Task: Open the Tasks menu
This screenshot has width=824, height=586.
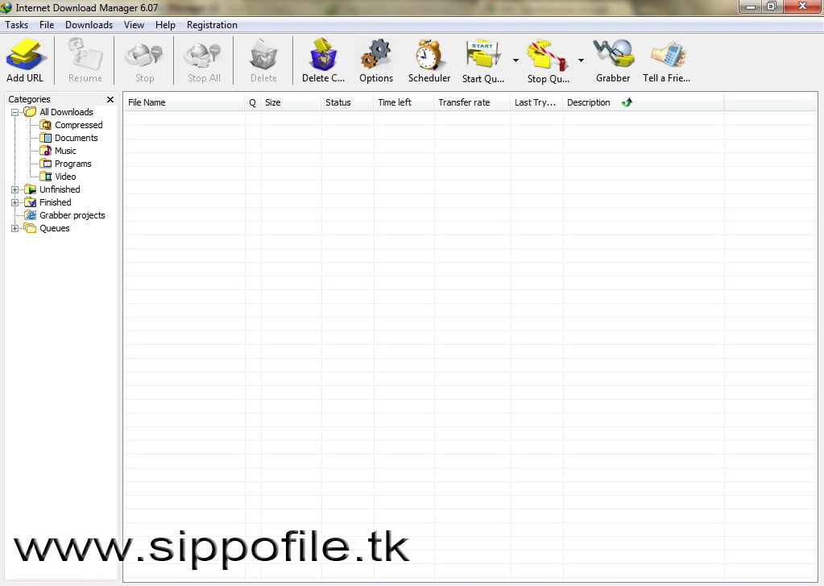Action: [x=17, y=25]
